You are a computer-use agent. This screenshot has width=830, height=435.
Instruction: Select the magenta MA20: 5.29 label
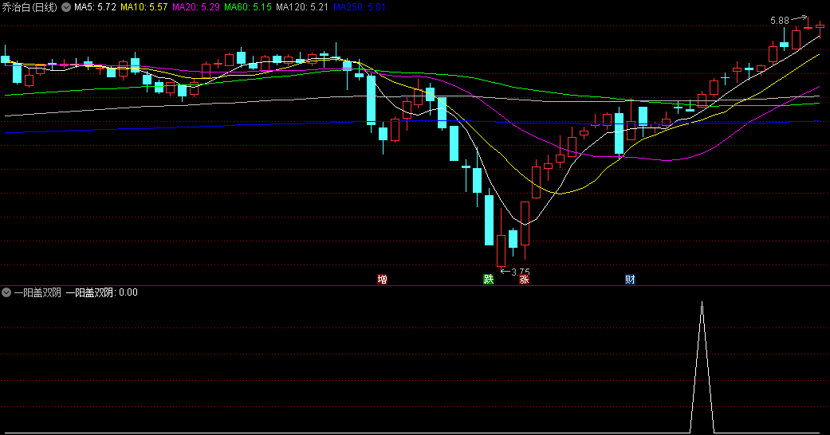[196, 7]
